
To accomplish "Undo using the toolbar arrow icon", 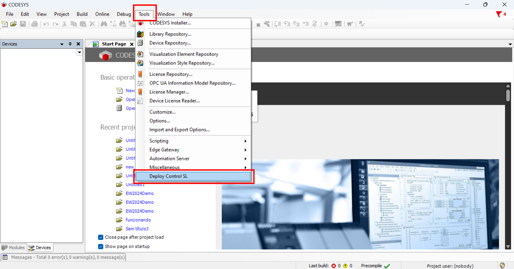I will point(46,24).
